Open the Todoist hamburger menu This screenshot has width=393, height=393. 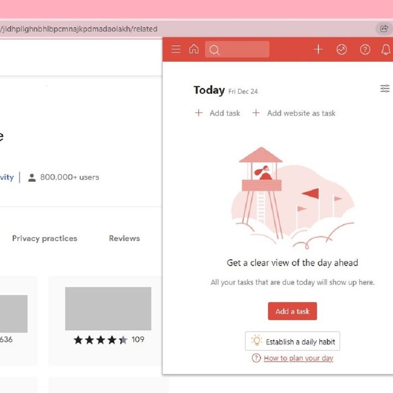176,49
